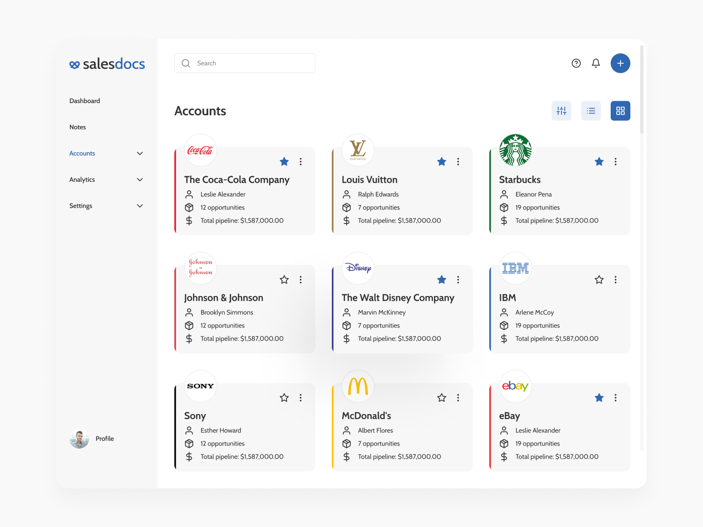Open Notes in sidebar

(78, 127)
